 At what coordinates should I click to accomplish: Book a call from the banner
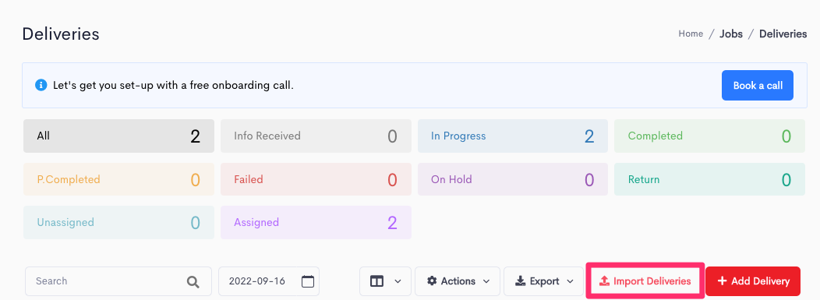click(757, 85)
